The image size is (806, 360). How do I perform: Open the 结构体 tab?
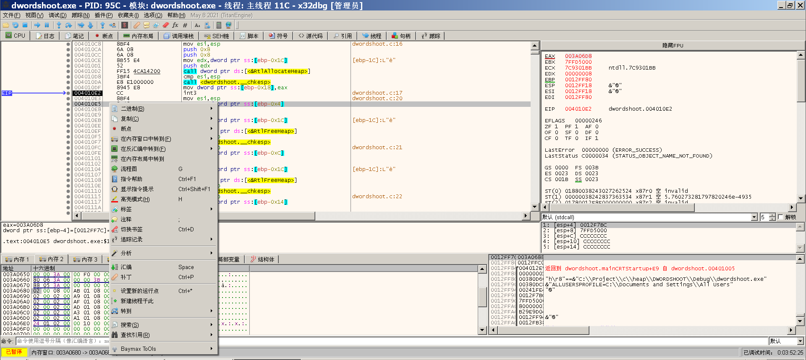pyautogui.click(x=262, y=259)
